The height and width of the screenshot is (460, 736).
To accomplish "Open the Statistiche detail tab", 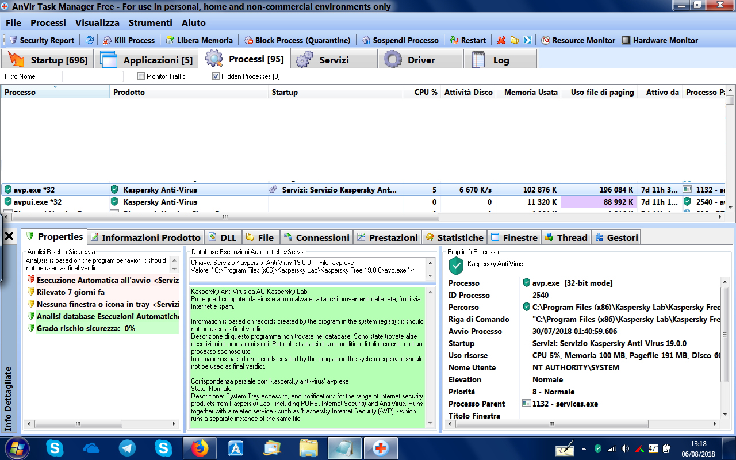I will tap(454, 237).
